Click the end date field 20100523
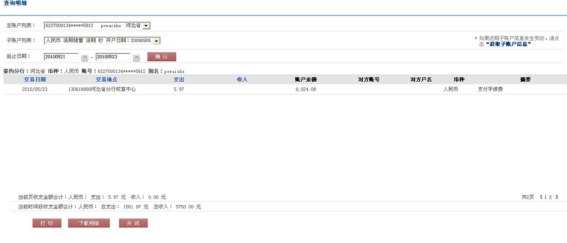 pos(113,57)
